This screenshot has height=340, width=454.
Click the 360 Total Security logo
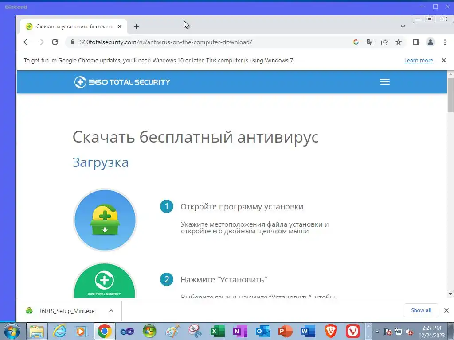[x=122, y=82]
